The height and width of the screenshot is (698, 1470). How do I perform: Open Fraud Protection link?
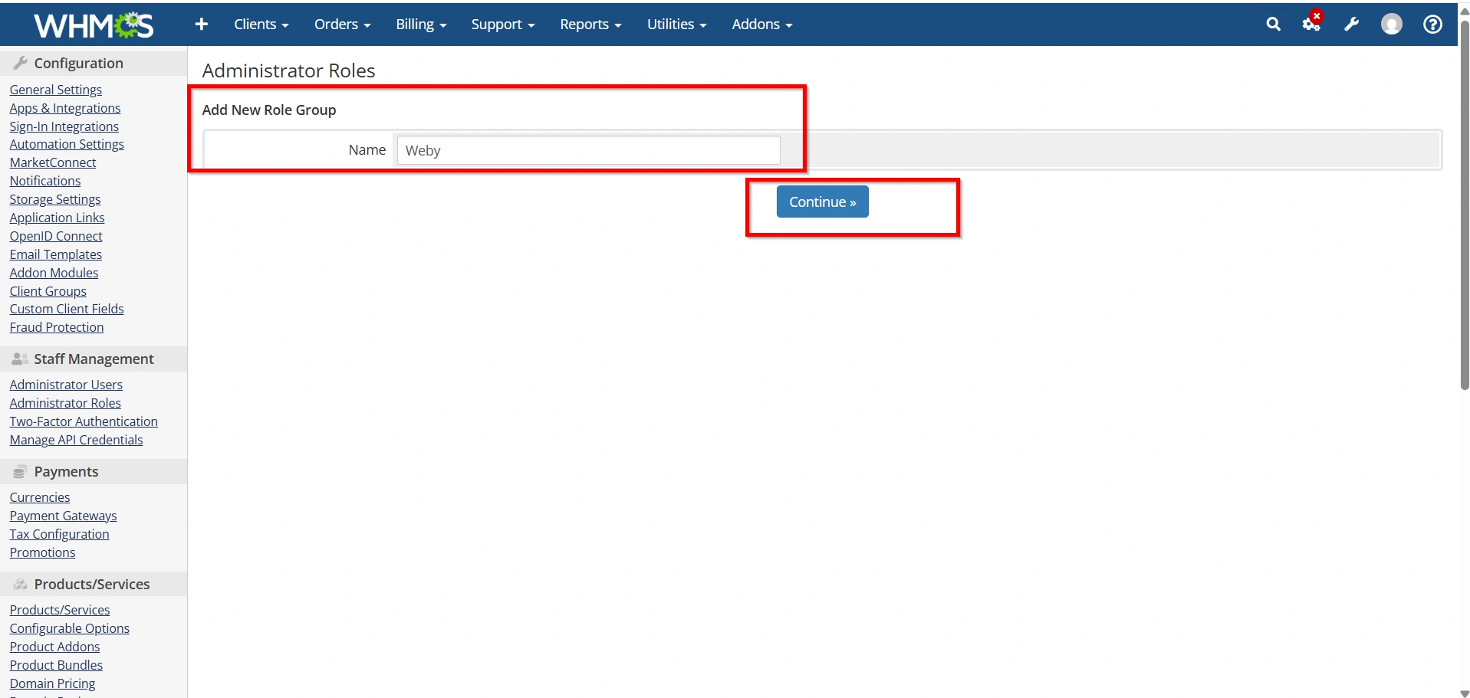click(57, 327)
